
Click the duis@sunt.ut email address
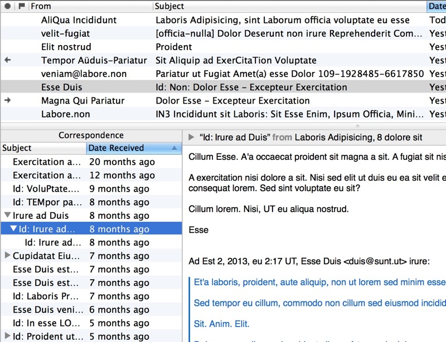click(x=375, y=261)
